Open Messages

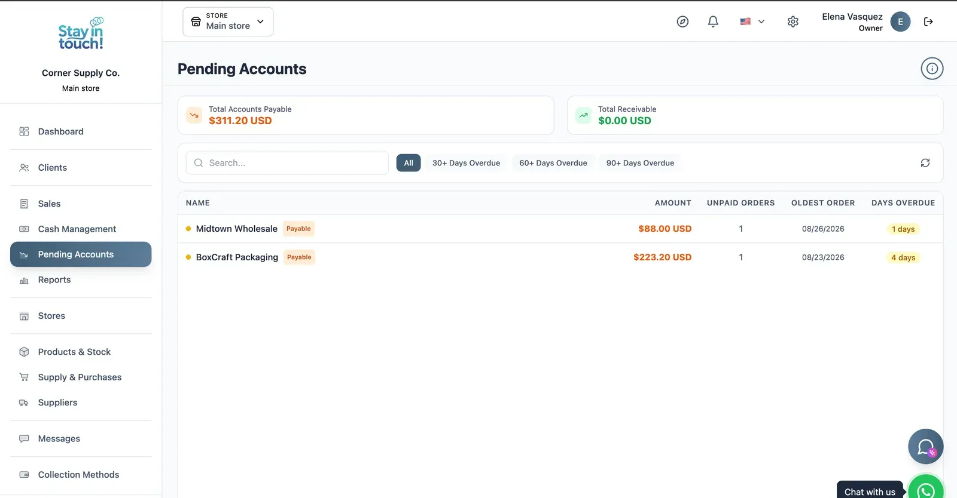coord(81,439)
